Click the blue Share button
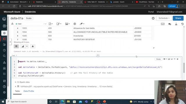The width and height of the screenshot is (186, 104). click(178, 18)
